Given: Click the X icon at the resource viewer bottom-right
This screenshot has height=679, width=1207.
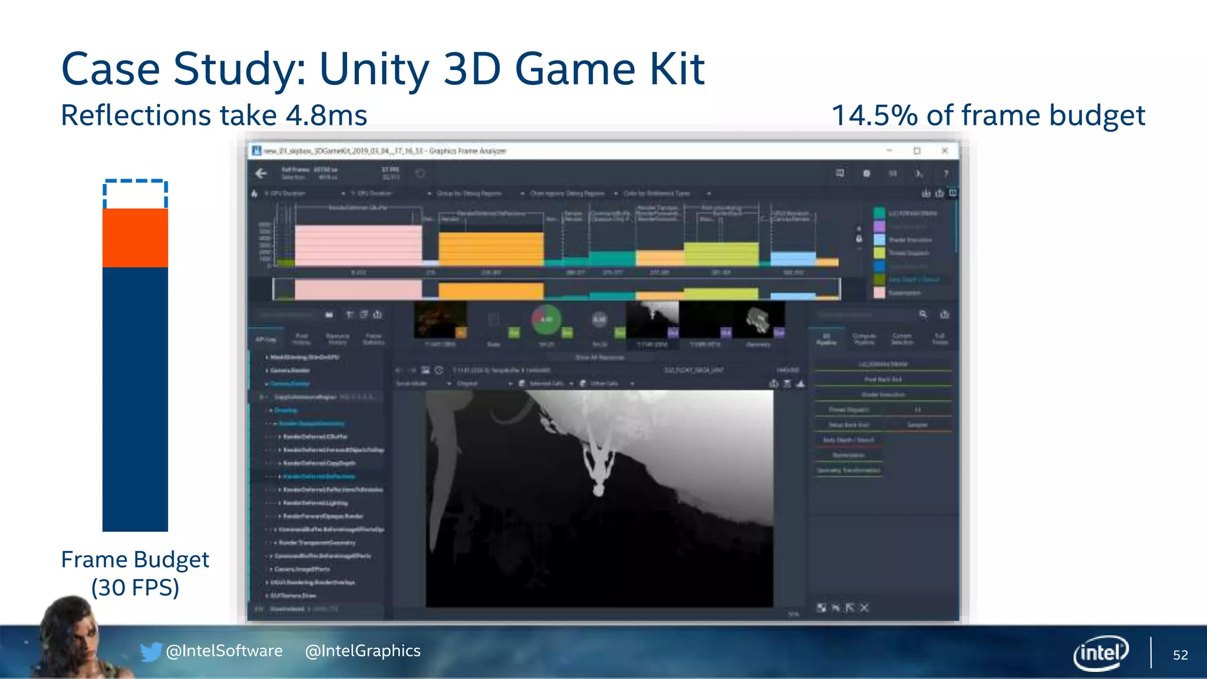Looking at the screenshot, I should (864, 608).
